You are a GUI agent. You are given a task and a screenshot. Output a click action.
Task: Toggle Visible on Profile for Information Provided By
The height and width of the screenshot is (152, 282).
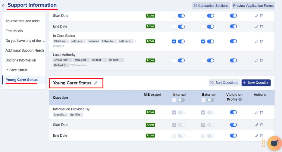click(233, 112)
